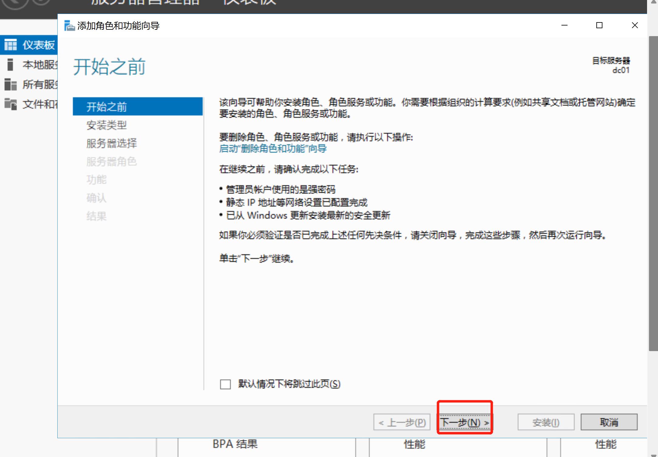
Task: Close the 添加角色和功能向导 window
Action: [x=635, y=25]
